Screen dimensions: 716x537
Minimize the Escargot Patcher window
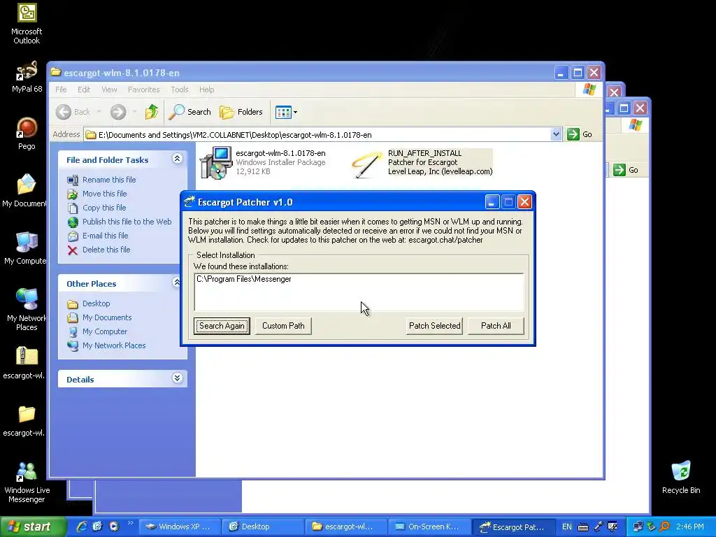492,202
